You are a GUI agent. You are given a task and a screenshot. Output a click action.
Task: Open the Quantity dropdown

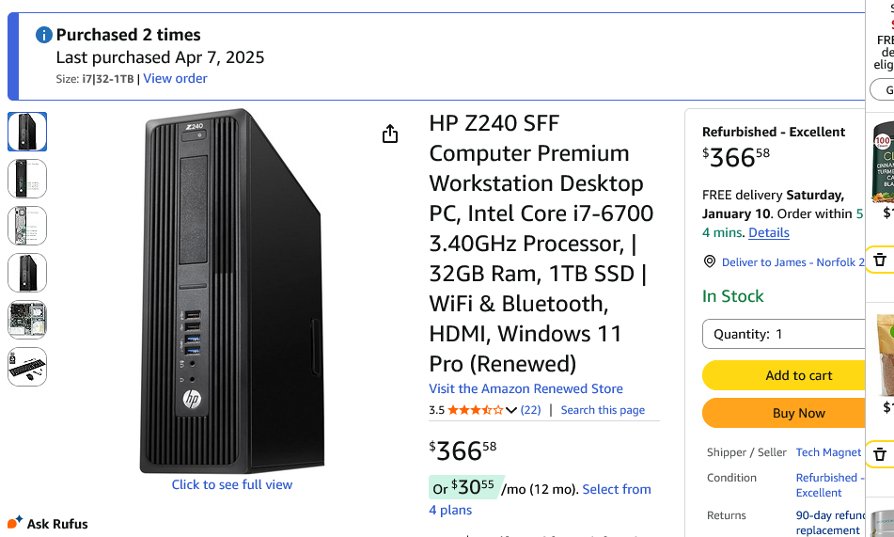point(783,334)
